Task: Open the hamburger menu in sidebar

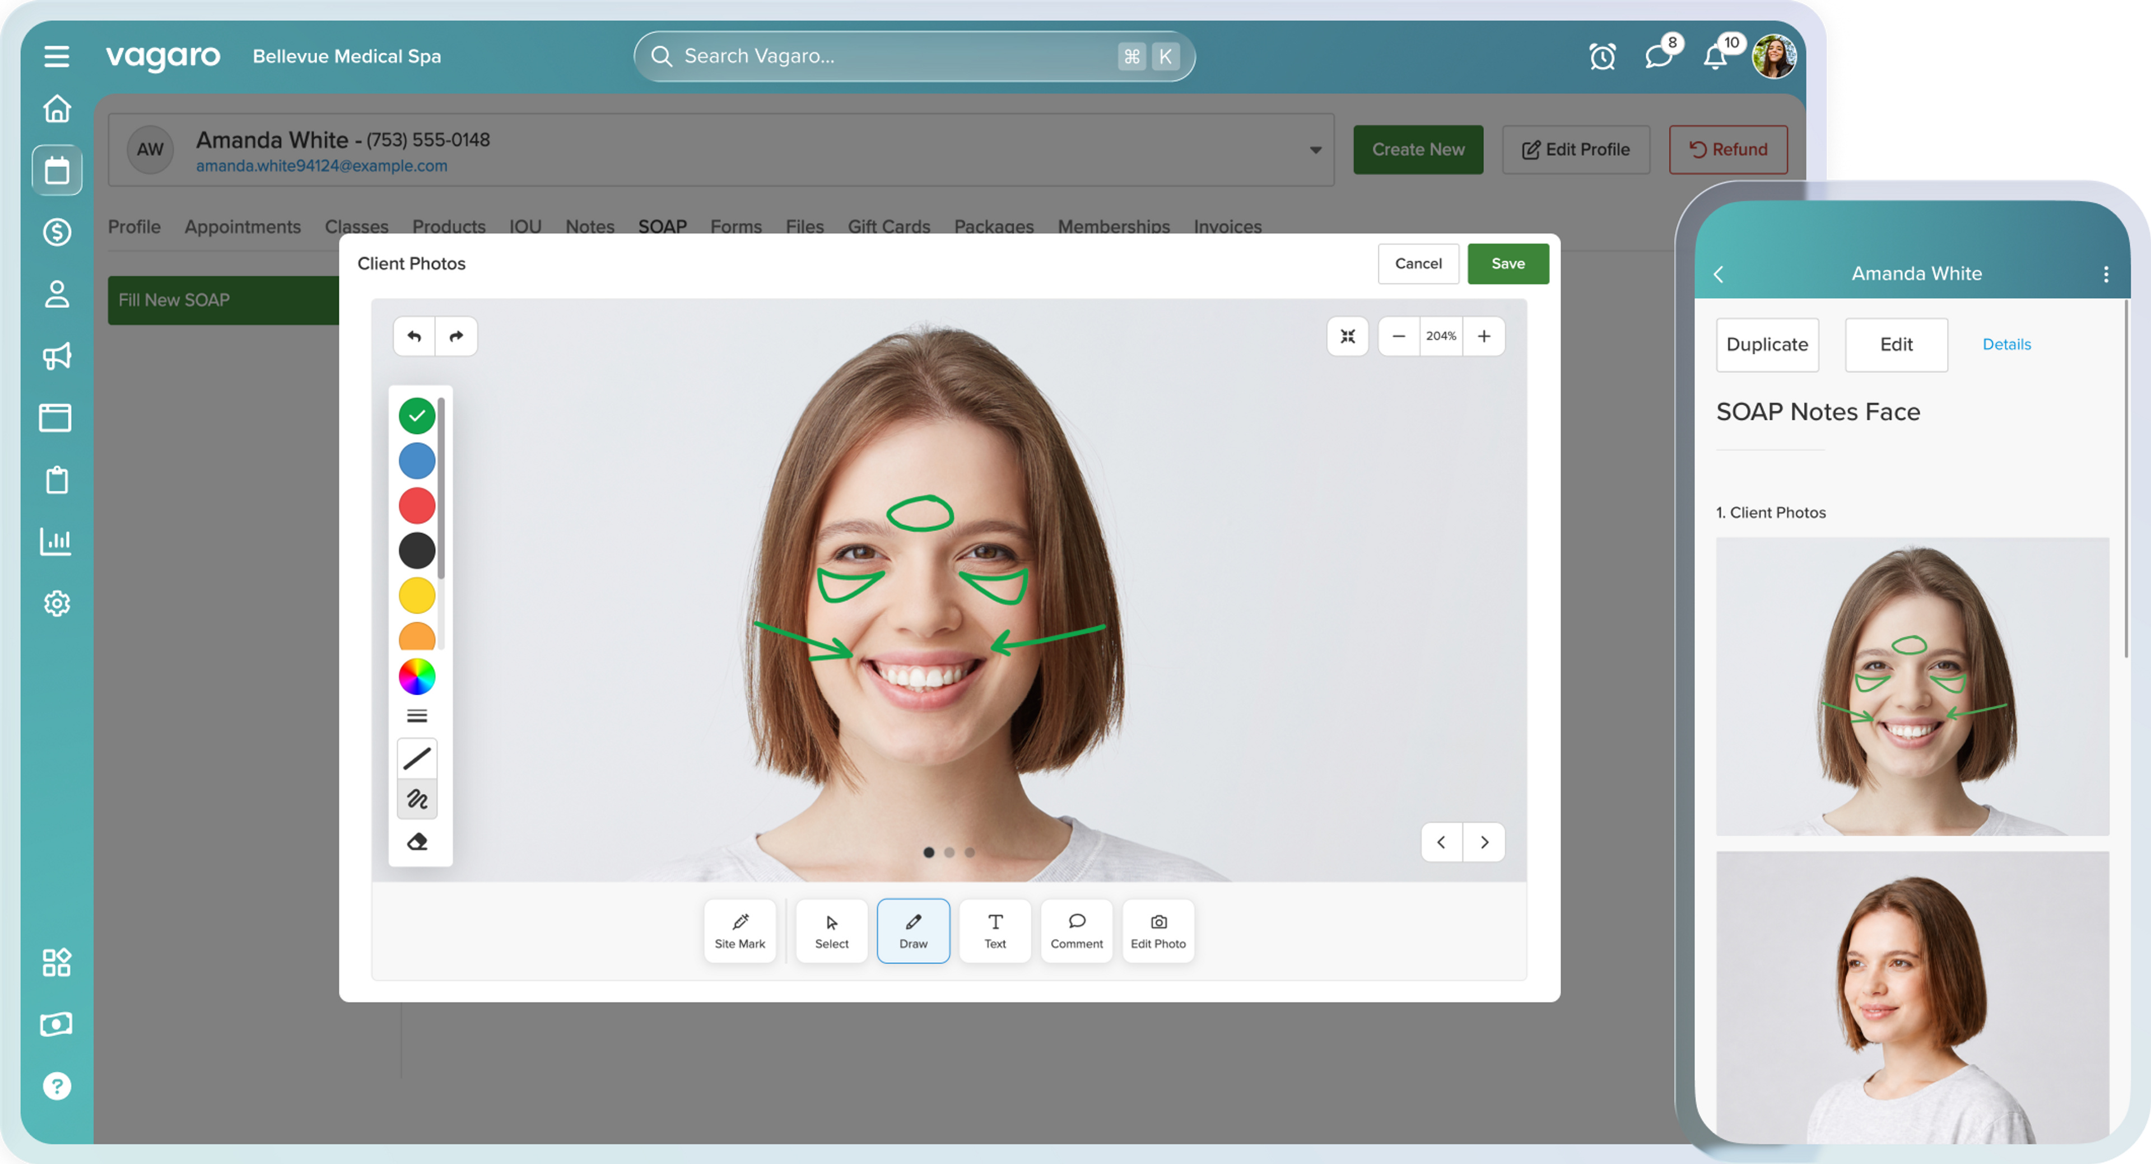Action: [57, 56]
